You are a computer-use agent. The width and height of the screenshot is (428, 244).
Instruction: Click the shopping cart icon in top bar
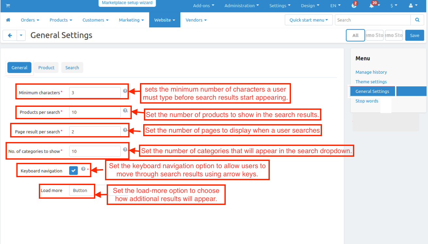(8, 6)
